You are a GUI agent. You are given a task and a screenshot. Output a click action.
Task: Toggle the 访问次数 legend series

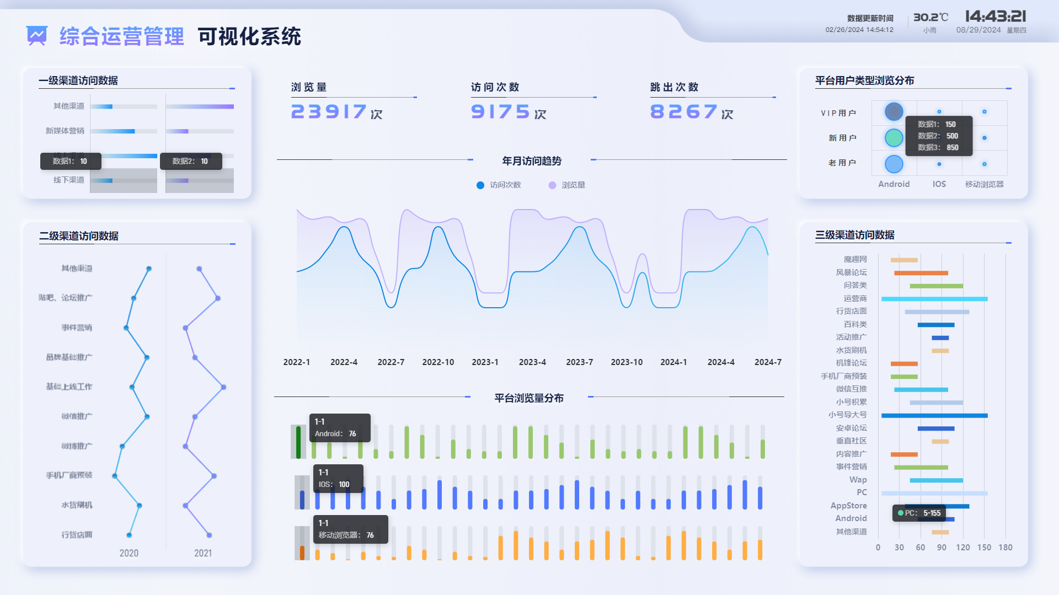499,185
